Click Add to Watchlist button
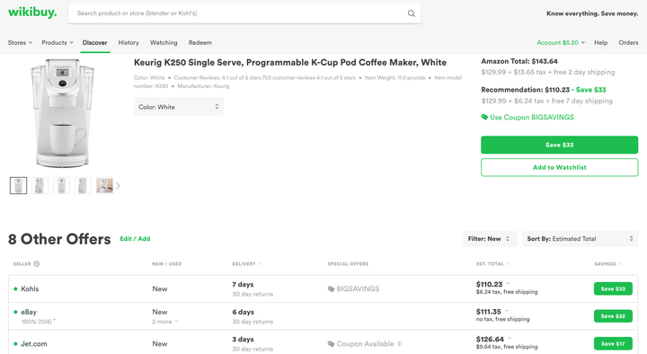 [559, 167]
